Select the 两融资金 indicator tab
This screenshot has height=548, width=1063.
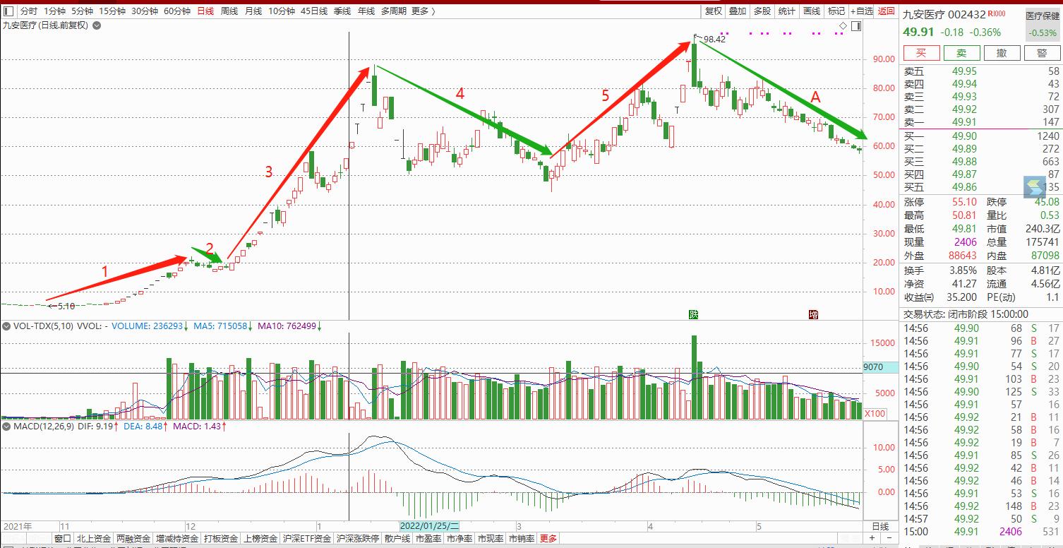pyautogui.click(x=133, y=538)
